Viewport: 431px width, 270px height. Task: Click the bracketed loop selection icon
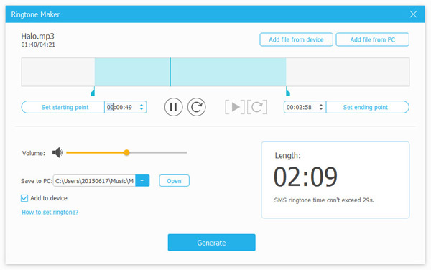coord(256,107)
